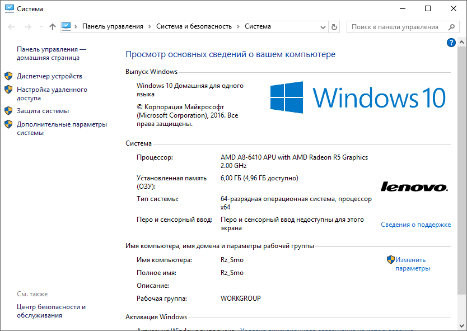
Task: Click the Windows 10 logo image
Action: pos(358,97)
